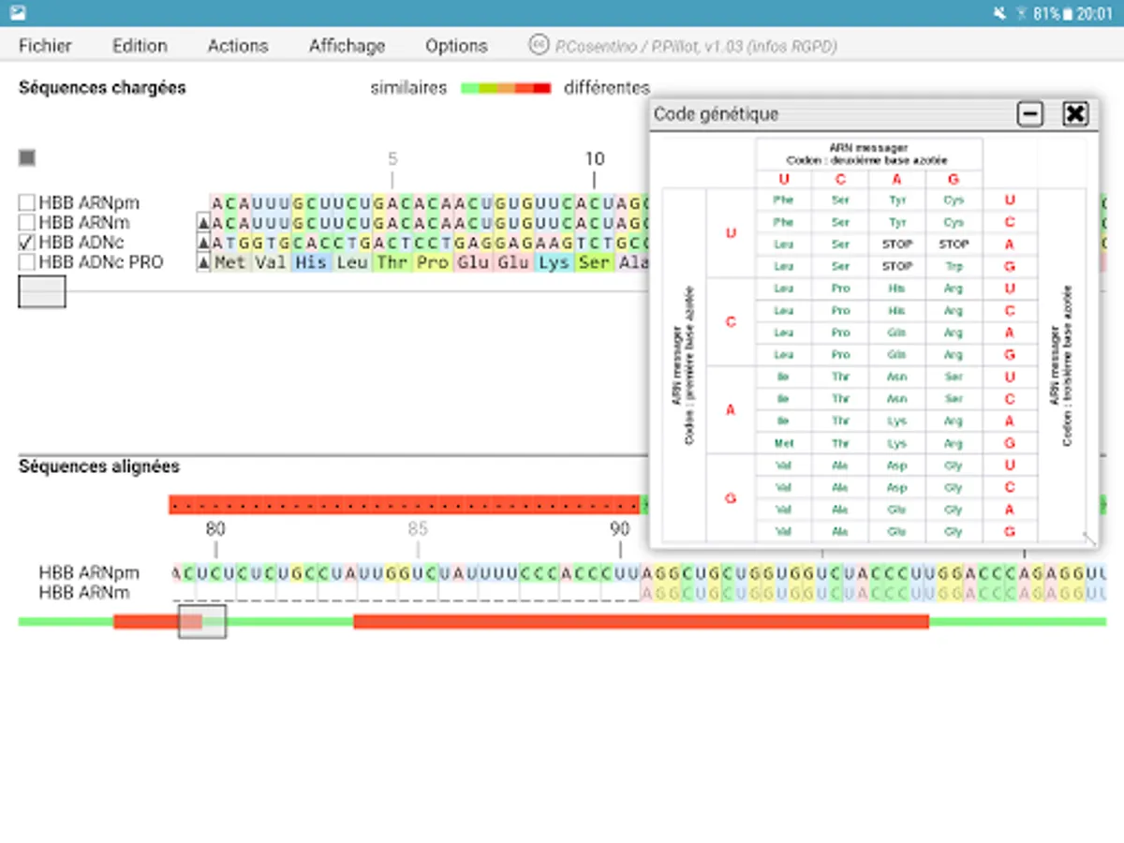Viewport: 1124px width, 843px height.
Task: Click the alignment overview viewport box
Action: point(202,621)
